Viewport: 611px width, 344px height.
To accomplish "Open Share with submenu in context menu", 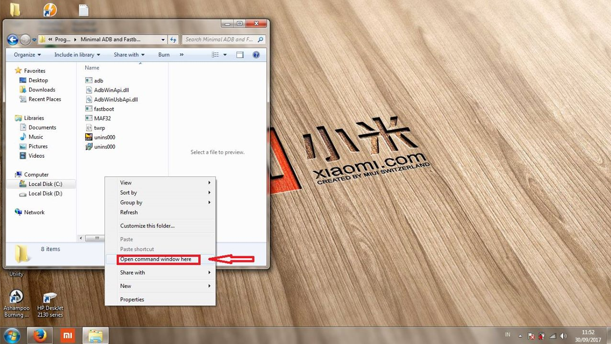I will tap(160, 273).
